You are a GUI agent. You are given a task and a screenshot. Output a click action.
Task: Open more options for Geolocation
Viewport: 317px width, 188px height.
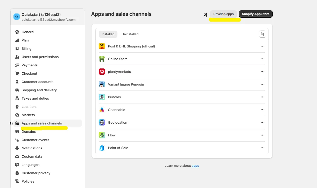point(263,122)
